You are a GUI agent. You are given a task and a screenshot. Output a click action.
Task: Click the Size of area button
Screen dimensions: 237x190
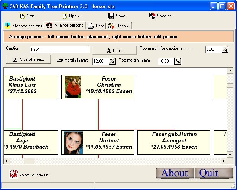point(28,59)
